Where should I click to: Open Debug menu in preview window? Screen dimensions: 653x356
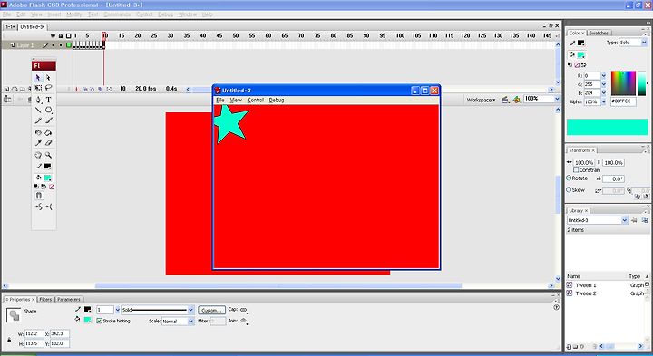click(277, 100)
